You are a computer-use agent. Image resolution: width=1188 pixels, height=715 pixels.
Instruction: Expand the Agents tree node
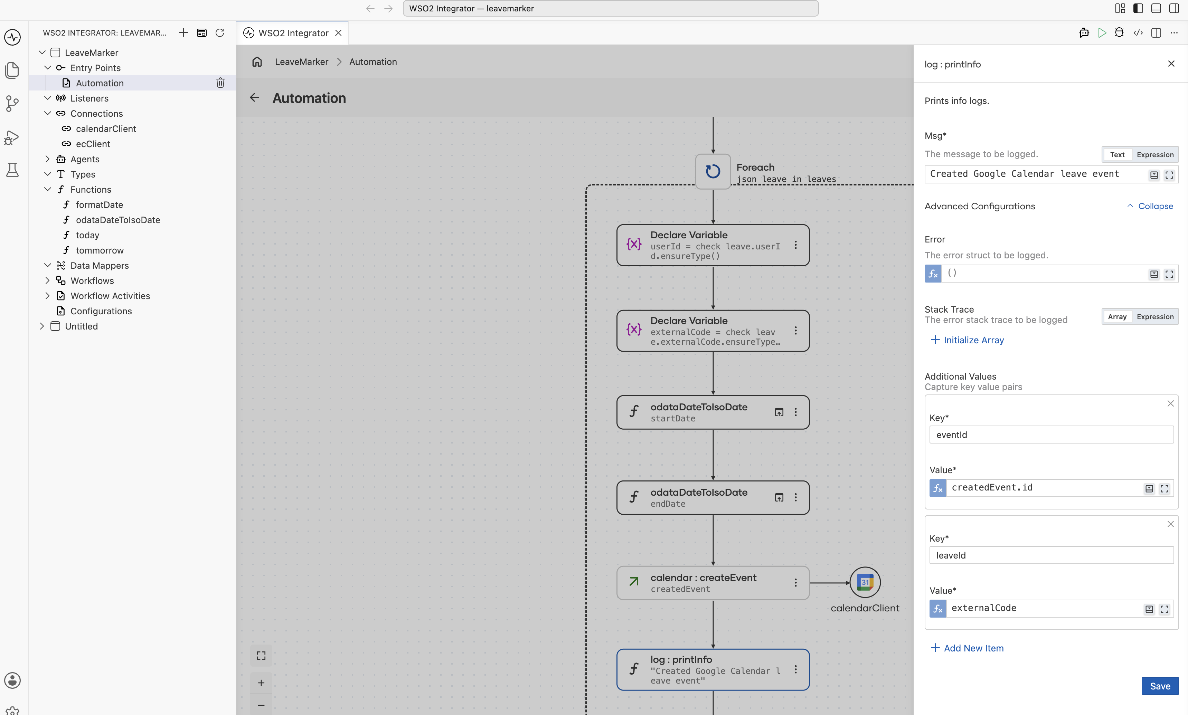pos(47,159)
